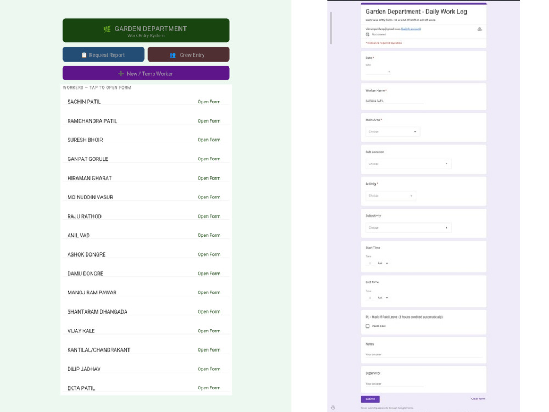Open the Start Time AM/PM selector
Viewport: 549px width, 412px height.
[383, 263]
